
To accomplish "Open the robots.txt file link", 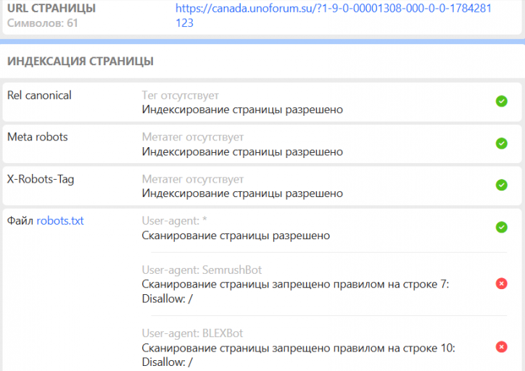I will pyautogui.click(x=60, y=221).
